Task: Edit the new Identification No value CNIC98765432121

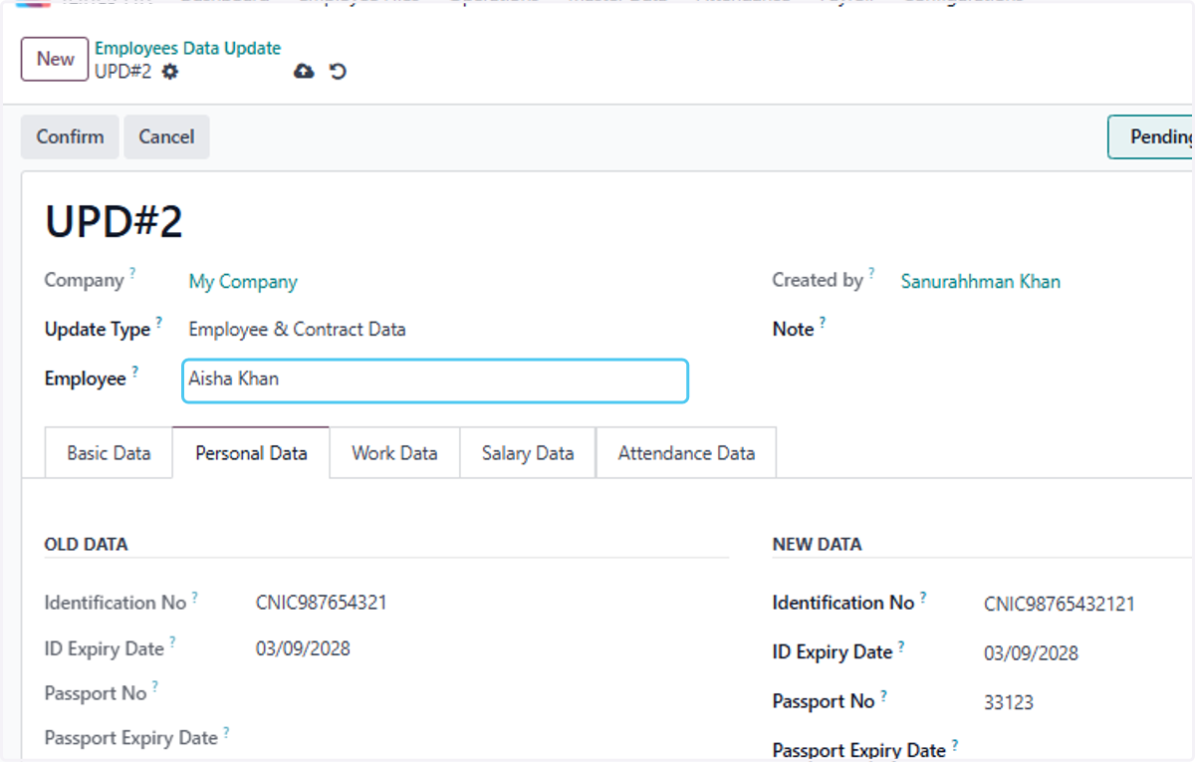Action: coord(1059,604)
